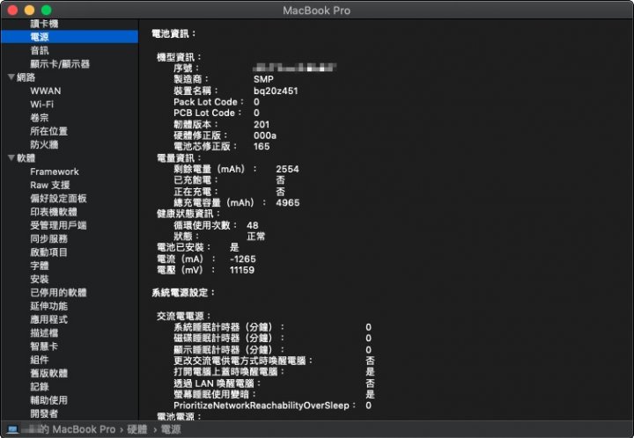This screenshot has height=438, width=634.
Task: Click the 透過 LAN 喚醒電腦 label
Action: pyautogui.click(x=217, y=383)
